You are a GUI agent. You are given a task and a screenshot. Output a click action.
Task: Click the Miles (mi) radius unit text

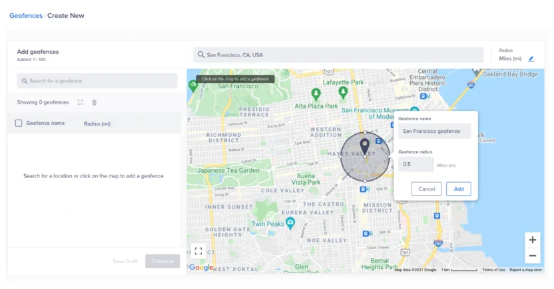click(510, 58)
